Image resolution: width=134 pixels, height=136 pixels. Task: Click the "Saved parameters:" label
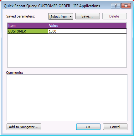pyautogui.click(x=21, y=16)
